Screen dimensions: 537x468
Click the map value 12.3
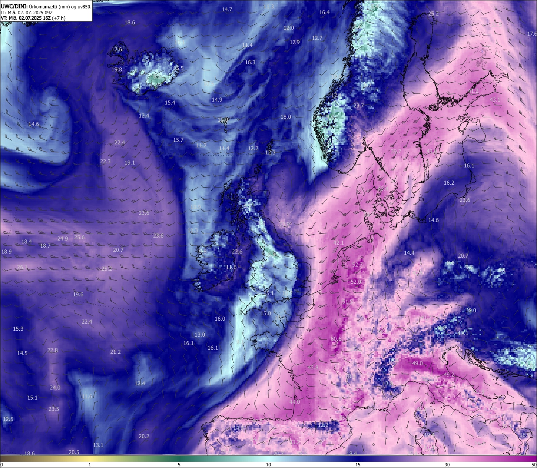[x=270, y=153]
